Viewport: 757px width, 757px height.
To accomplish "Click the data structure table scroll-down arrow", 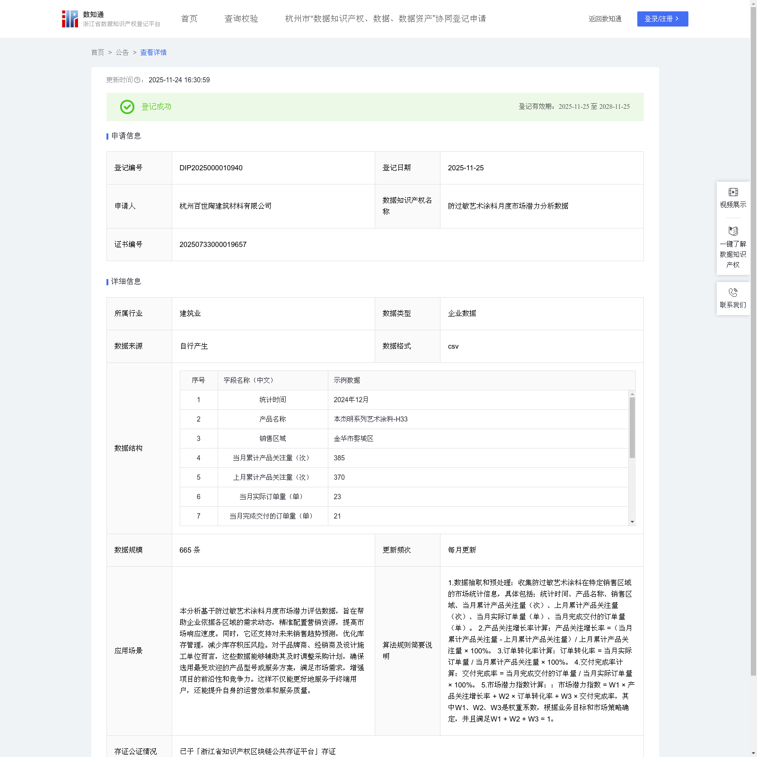I will coord(632,522).
